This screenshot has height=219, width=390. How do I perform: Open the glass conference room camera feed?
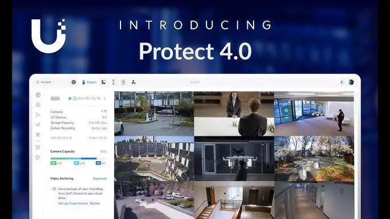(234, 158)
